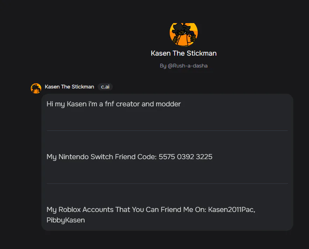Select the Kasen2011Pac username
This screenshot has height=249, width=309.
point(232,209)
